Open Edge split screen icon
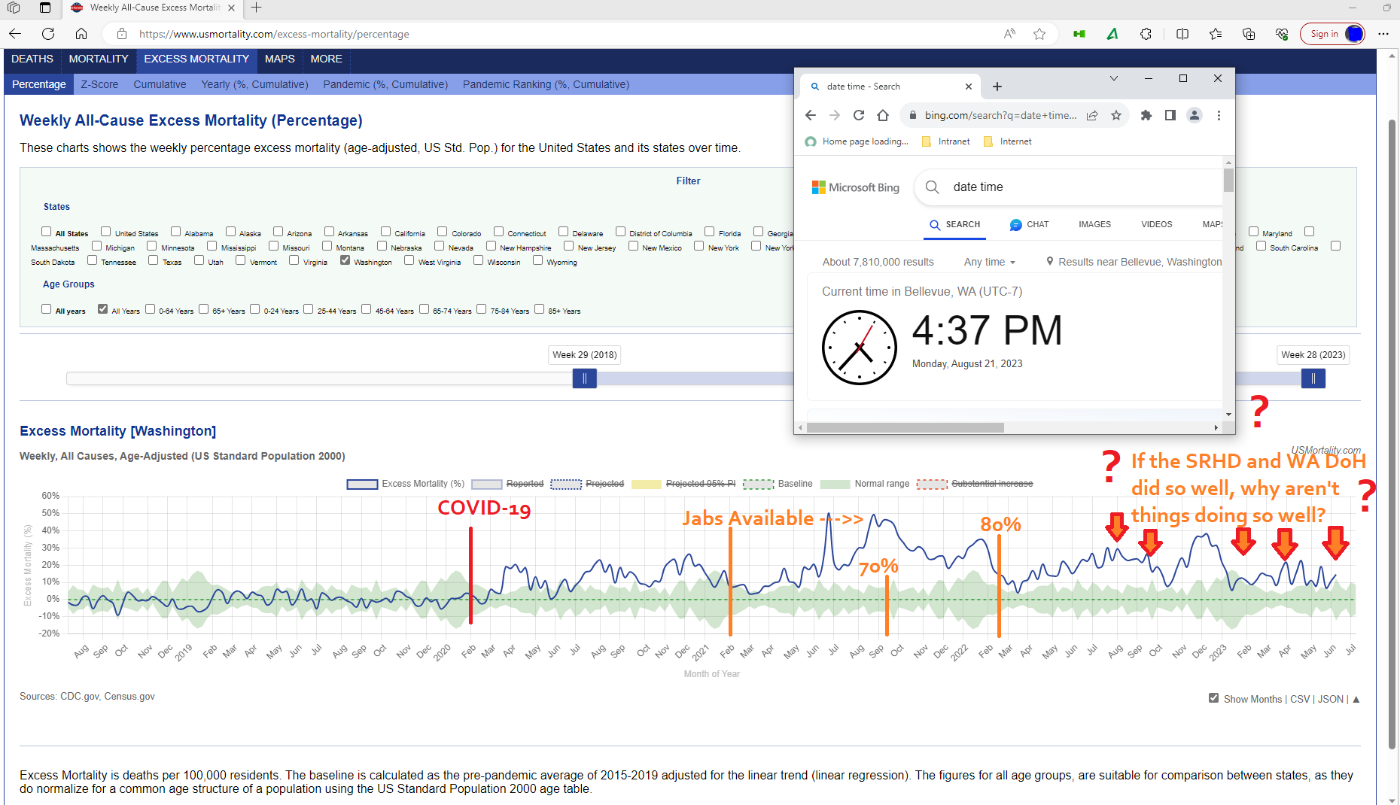The height and width of the screenshot is (805, 1400). [x=1182, y=34]
